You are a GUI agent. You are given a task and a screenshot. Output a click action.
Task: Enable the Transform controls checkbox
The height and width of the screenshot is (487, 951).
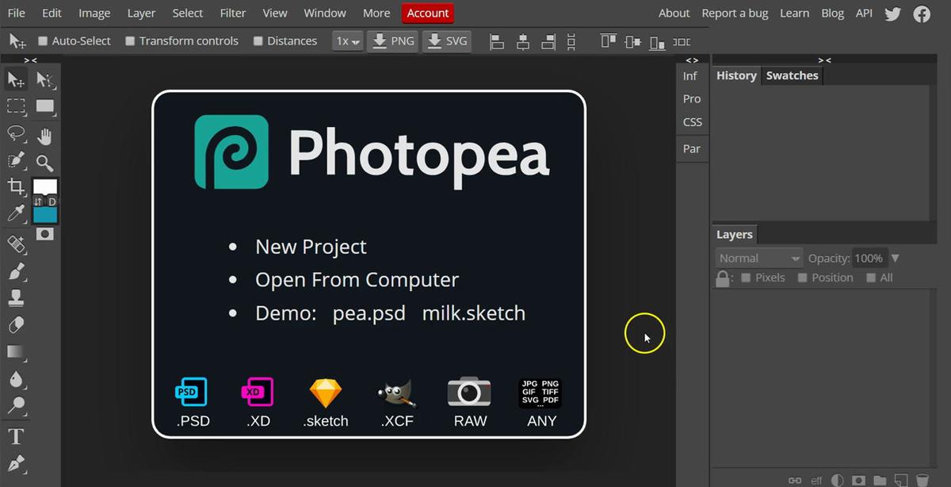point(130,41)
